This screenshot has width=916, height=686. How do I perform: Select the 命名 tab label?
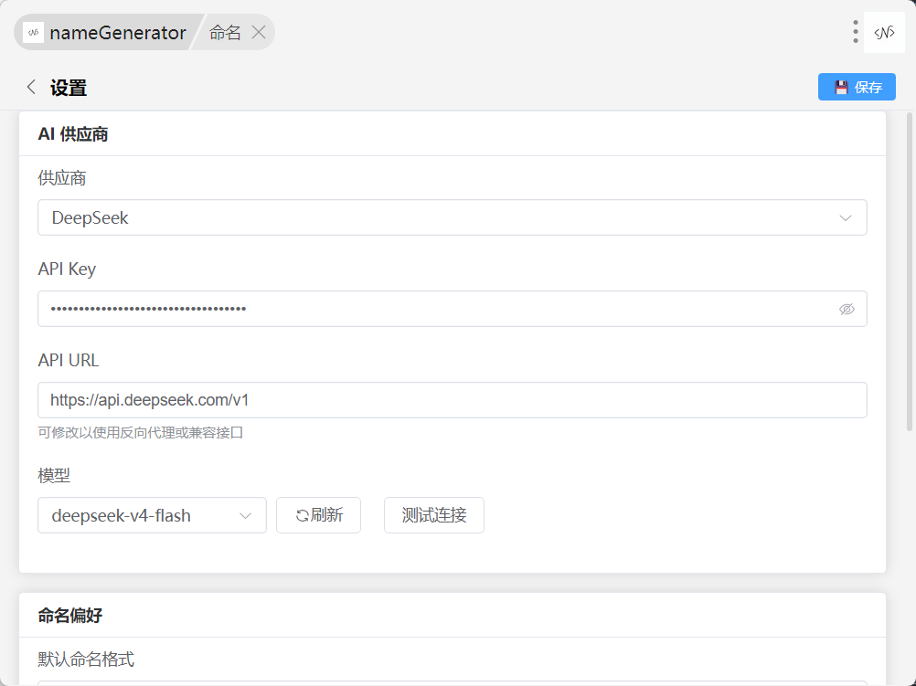225,33
